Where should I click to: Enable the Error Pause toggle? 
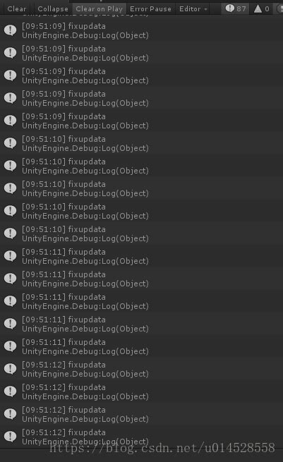(150, 9)
